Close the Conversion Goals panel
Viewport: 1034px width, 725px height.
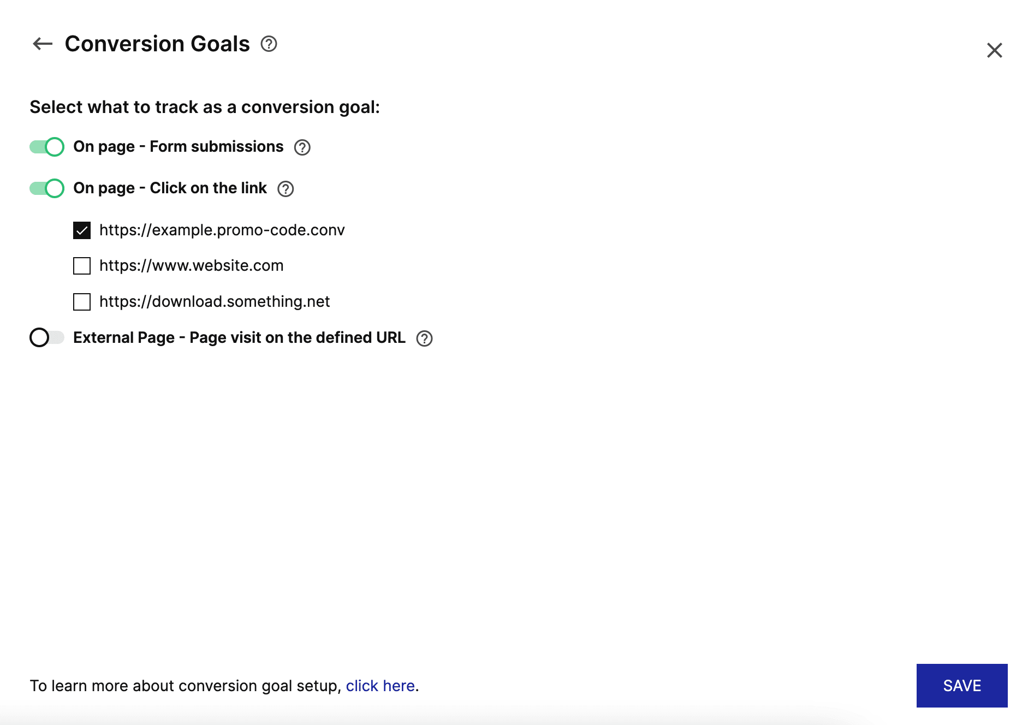994,50
